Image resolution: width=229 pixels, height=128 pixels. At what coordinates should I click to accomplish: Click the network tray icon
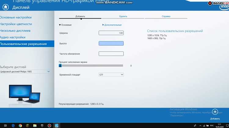[x=204, y=126]
